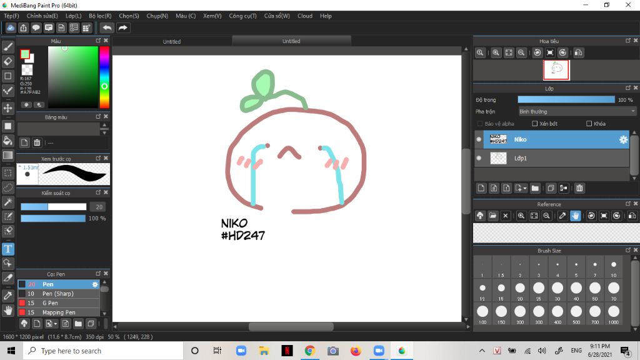Show hidden system tray icons

coord(482,351)
